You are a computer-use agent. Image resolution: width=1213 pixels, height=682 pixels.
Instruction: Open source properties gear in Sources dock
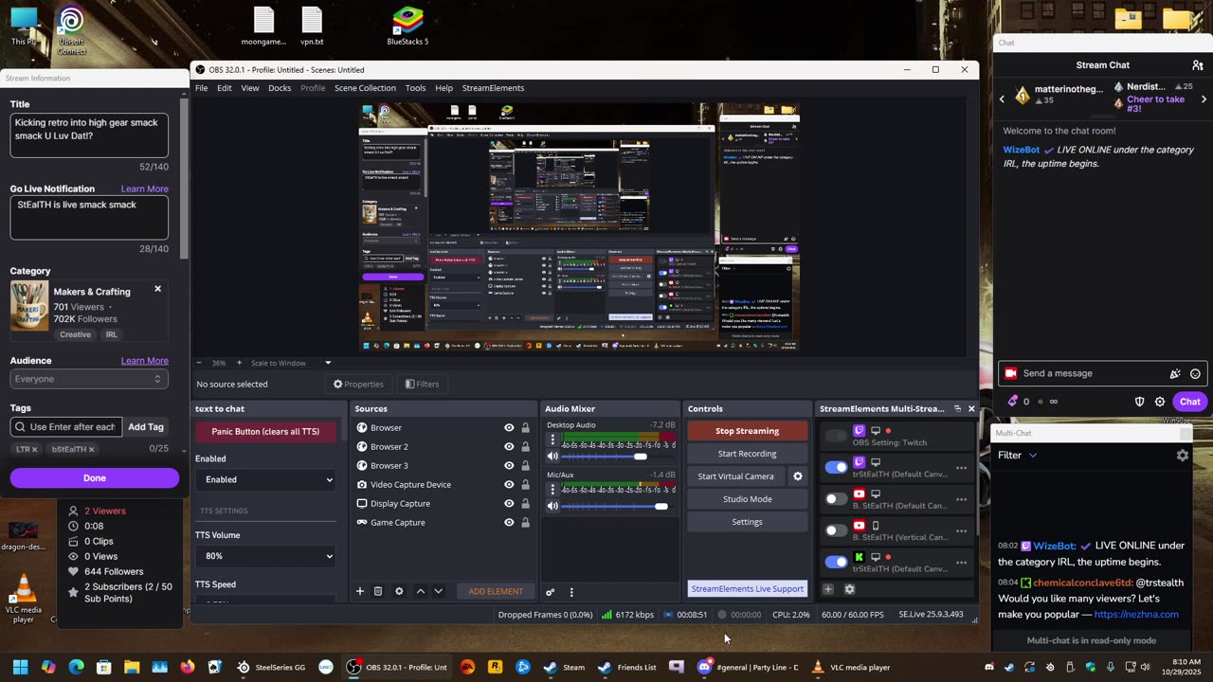click(x=399, y=591)
